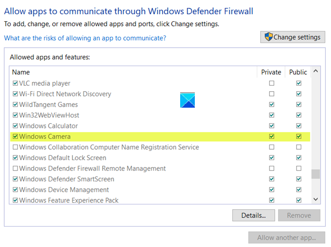
Task: Toggle Private checkbox for Windows Camera
Action: pyautogui.click(x=271, y=136)
